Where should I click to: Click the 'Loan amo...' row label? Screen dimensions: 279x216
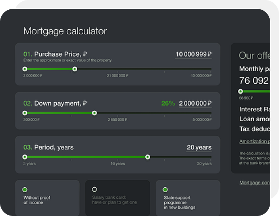(255, 119)
